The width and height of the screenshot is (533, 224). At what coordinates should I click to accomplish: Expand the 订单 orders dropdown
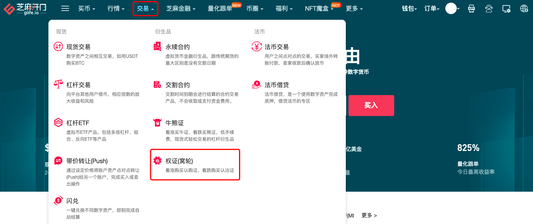pos(432,8)
